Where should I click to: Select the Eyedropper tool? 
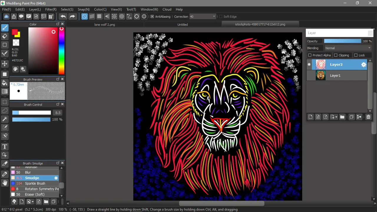coord(5,174)
